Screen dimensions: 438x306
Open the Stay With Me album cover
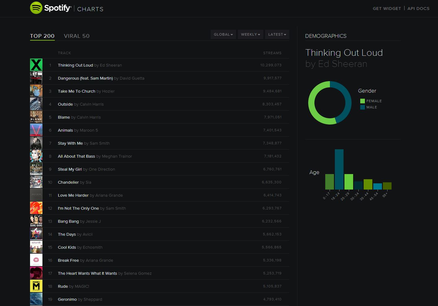[x=36, y=143]
